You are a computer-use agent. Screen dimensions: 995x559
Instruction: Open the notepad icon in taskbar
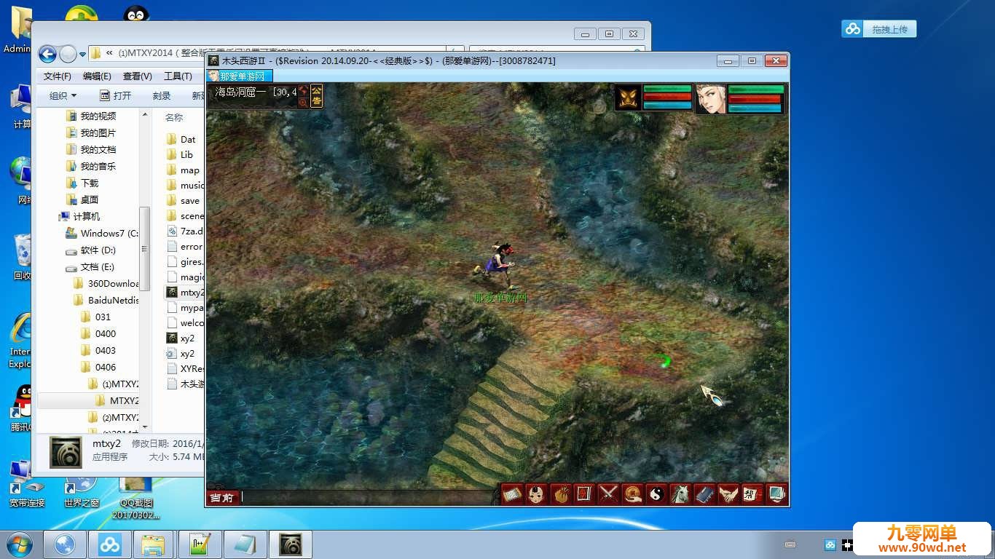coord(245,544)
